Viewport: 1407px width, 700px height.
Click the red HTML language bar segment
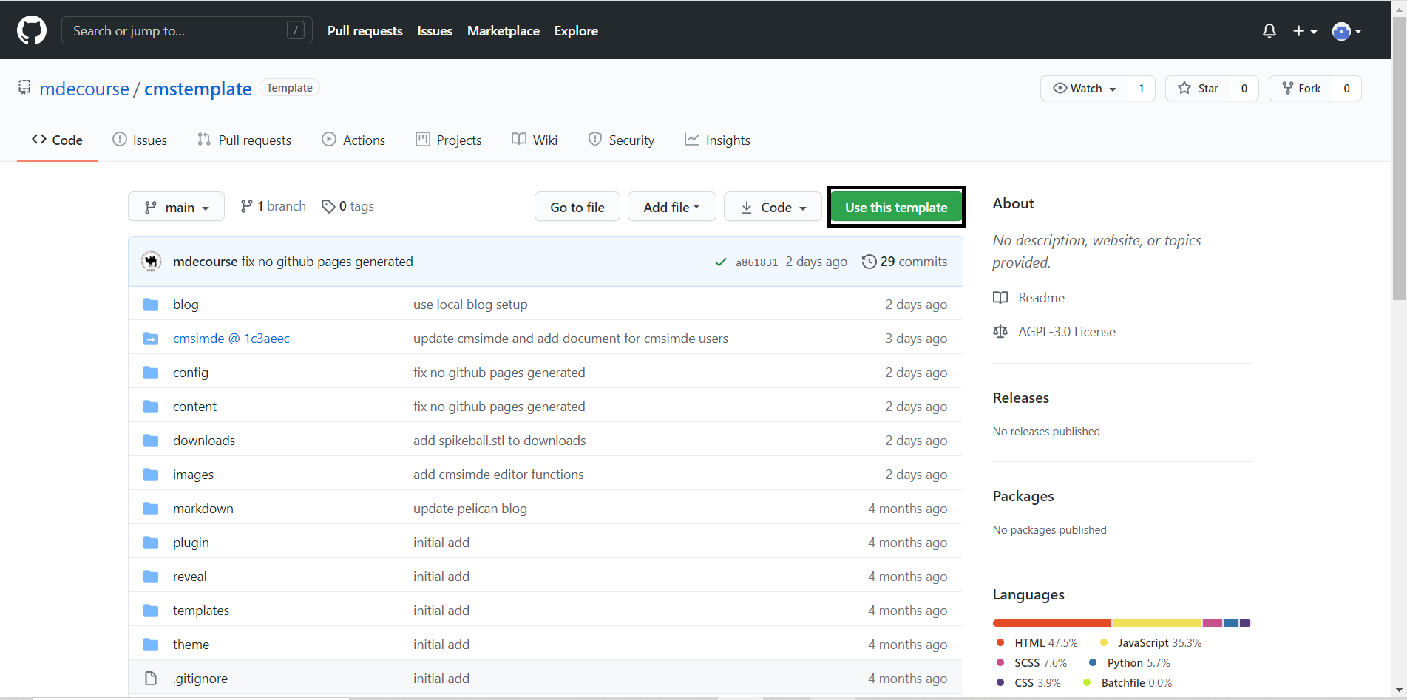coord(1052,623)
